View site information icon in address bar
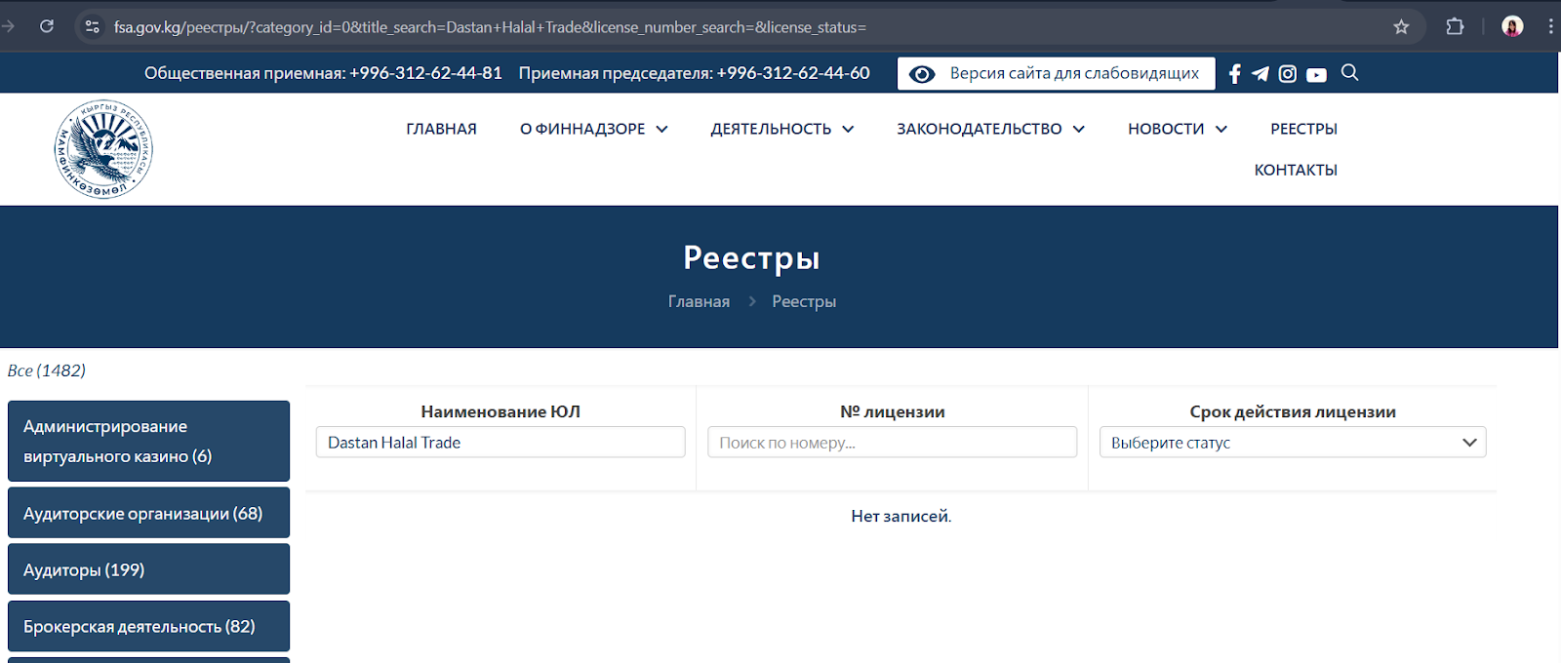Viewport: 1561px width, 663px height. coord(93,26)
